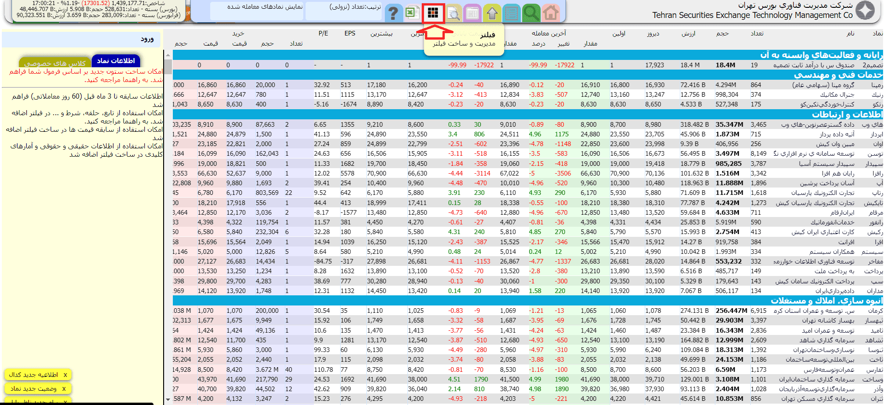Viewport: 884px width, 405px height.
Task: Open the بهساز کاشانه تهران row
Action: pos(528,320)
